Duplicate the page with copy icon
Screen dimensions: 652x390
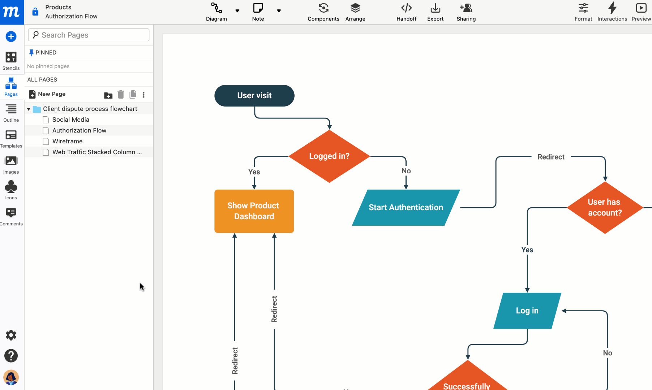tap(133, 95)
